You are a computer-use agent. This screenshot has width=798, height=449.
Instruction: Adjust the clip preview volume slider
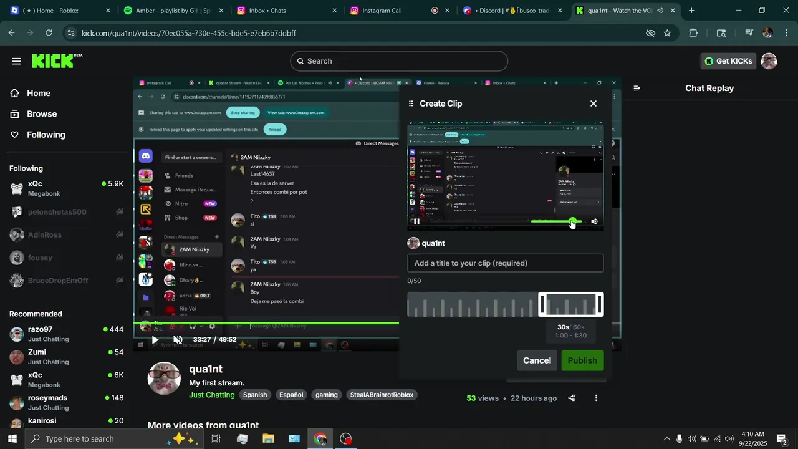[556, 221]
